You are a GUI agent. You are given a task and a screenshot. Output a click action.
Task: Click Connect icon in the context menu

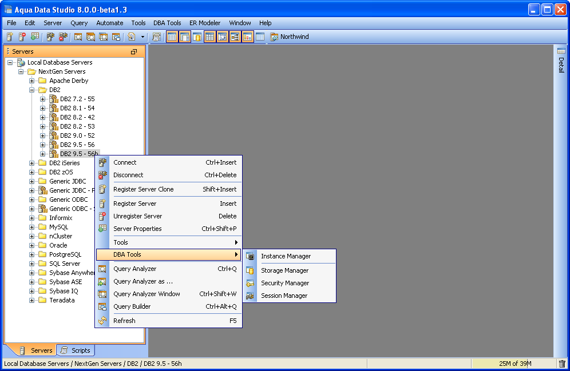click(102, 162)
